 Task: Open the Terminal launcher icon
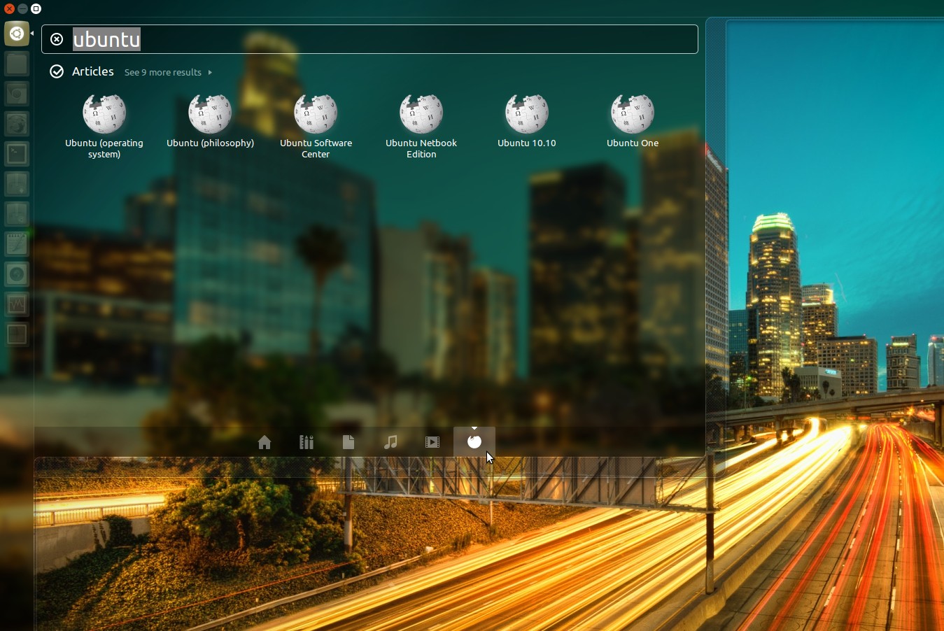click(x=17, y=153)
